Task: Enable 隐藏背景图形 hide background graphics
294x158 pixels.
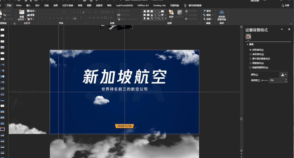Action: (250, 67)
